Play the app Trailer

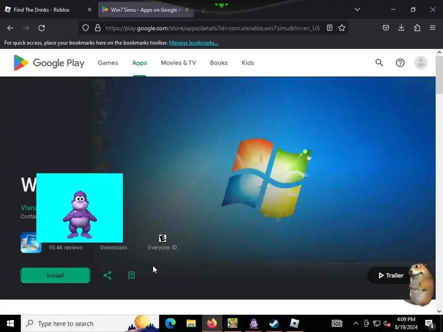pyautogui.click(x=391, y=275)
